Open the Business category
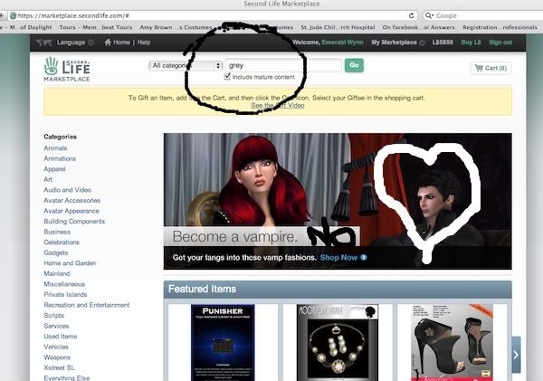Screen dimensions: 543x381 (57, 232)
